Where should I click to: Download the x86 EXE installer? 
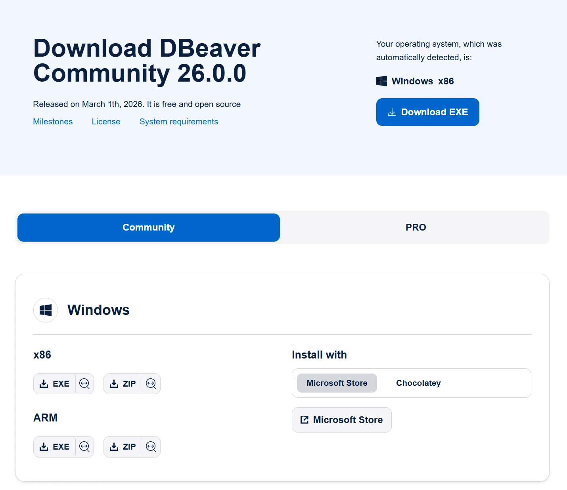[55, 383]
